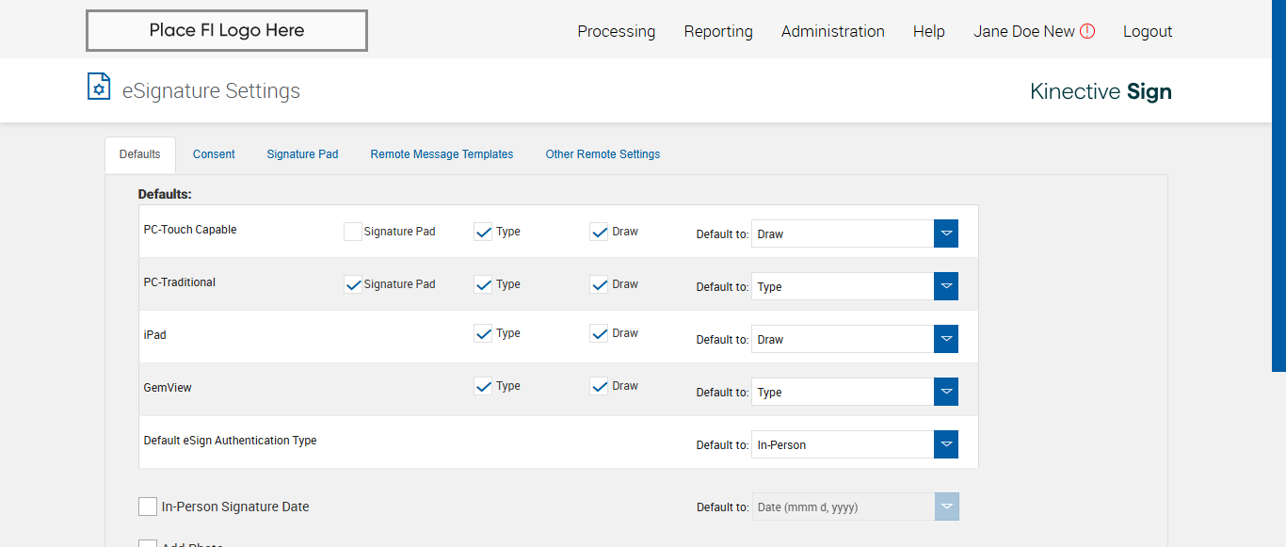Toggle the In-Person Signature Date checkbox
Viewport: 1286px width, 547px height.
148,507
